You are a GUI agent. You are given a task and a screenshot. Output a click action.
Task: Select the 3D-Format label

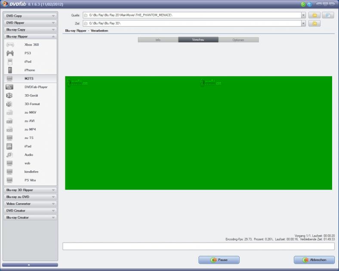click(x=32, y=104)
